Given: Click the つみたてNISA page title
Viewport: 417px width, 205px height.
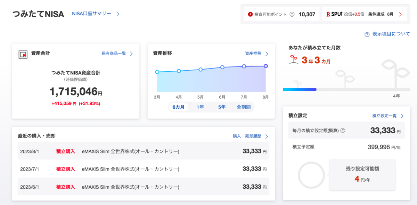Looking at the screenshot, I should coord(38,14).
